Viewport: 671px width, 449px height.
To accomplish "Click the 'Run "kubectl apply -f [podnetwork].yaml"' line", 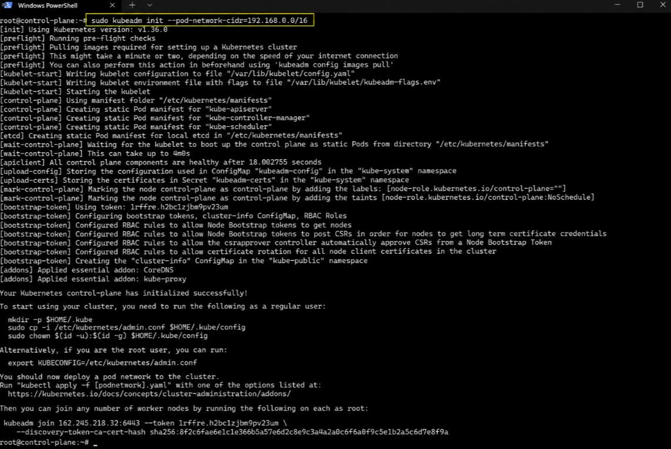I will 160,385.
